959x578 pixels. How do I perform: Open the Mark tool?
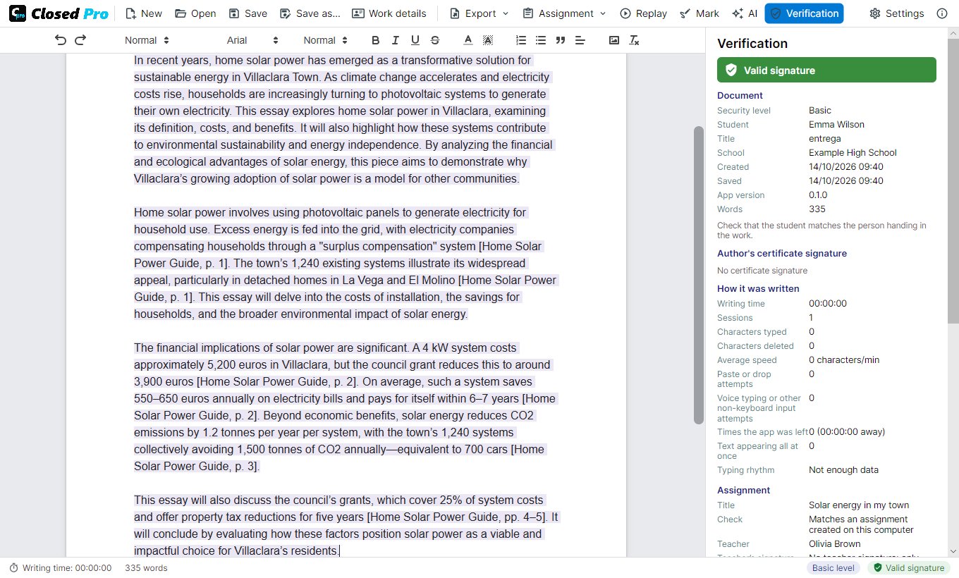(x=700, y=13)
